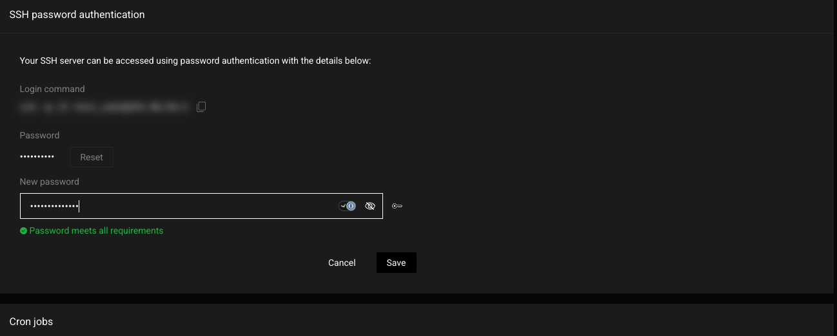837x336 pixels.
Task: Select the 'Password meets all requirements' text
Action: 96,230
